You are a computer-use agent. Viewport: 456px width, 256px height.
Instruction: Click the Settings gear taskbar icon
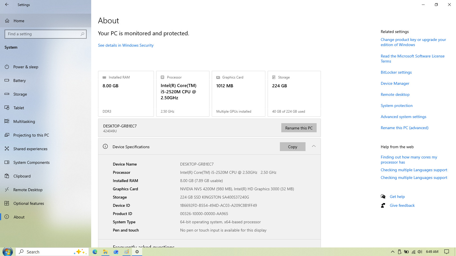(x=137, y=252)
